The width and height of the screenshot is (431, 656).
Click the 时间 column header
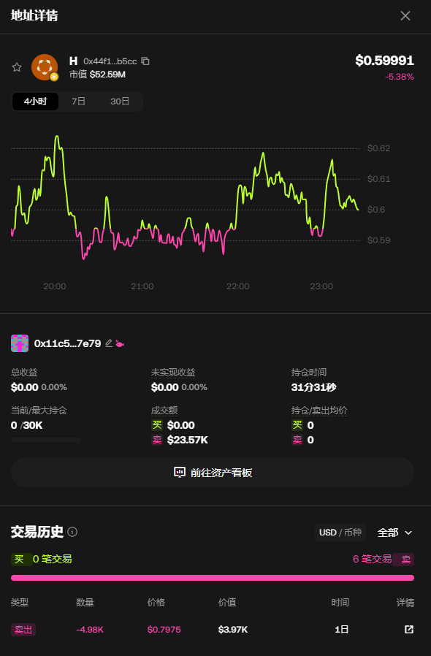340,602
